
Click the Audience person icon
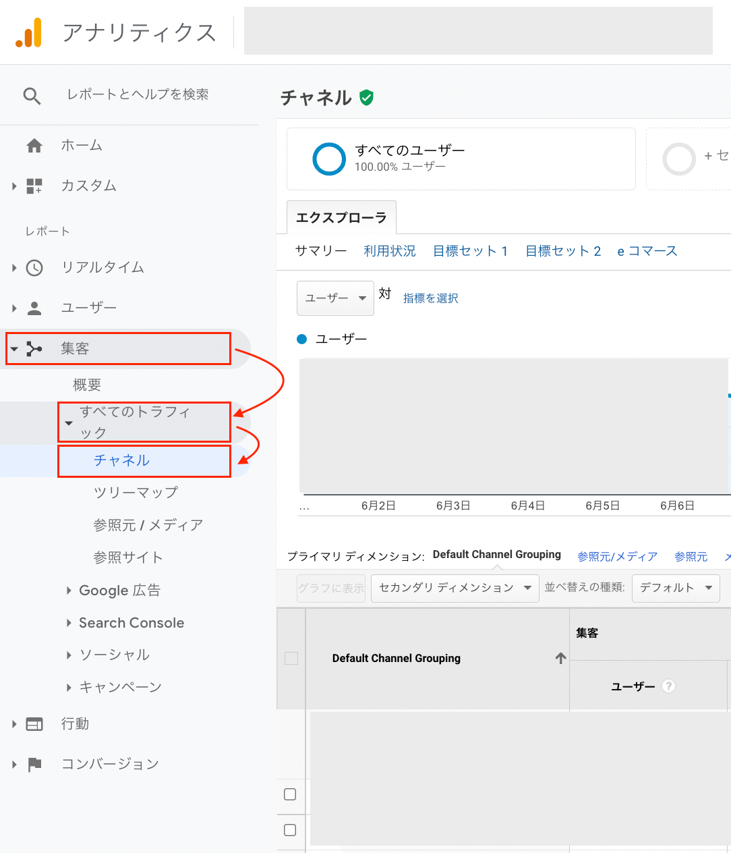click(x=34, y=308)
